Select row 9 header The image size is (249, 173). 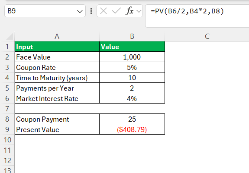pos(7,129)
